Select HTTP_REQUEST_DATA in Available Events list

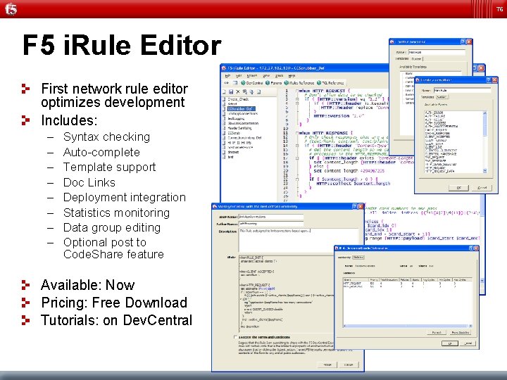[x=439, y=171]
